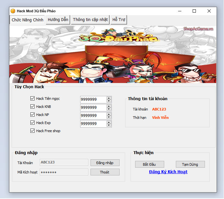Decrease Hack Exp value with down arrow
Image resolution: width=224 pixels, height=199 pixels.
[x=109, y=125]
